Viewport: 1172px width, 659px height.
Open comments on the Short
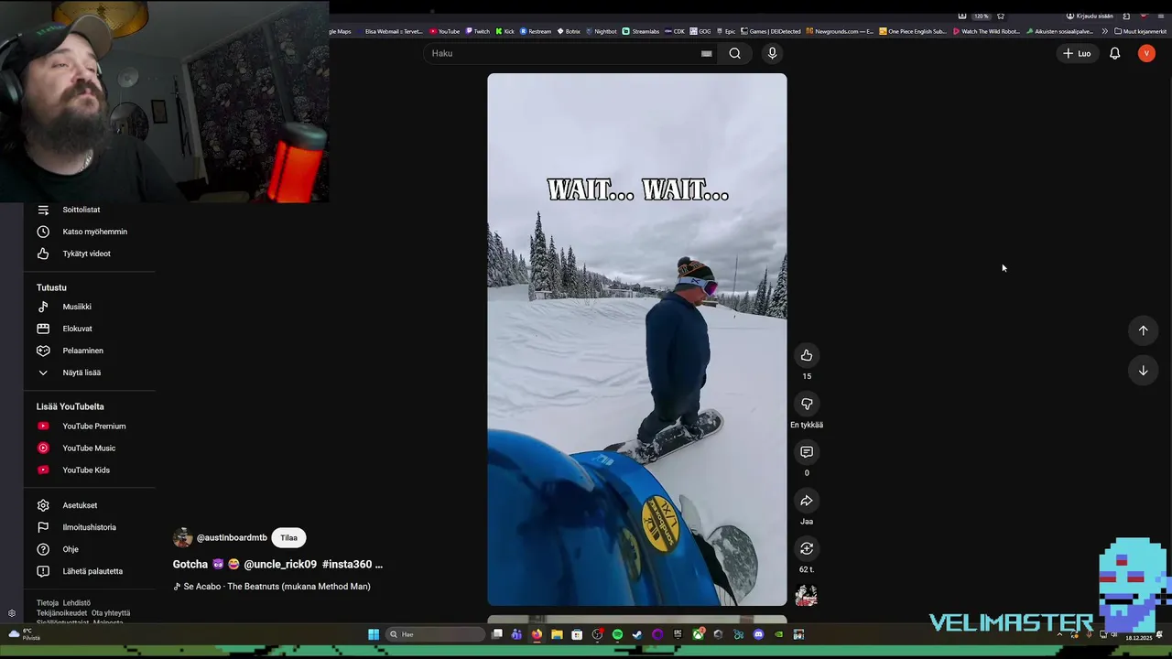(807, 452)
